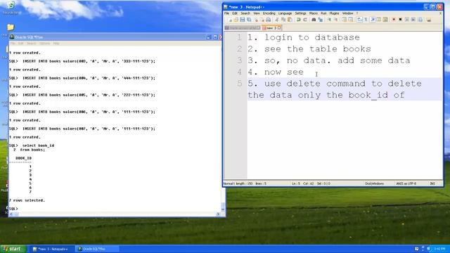Click the Print icon in Notepad++ toolbar
Screen dimensions: 450x253
tap(269, 20)
